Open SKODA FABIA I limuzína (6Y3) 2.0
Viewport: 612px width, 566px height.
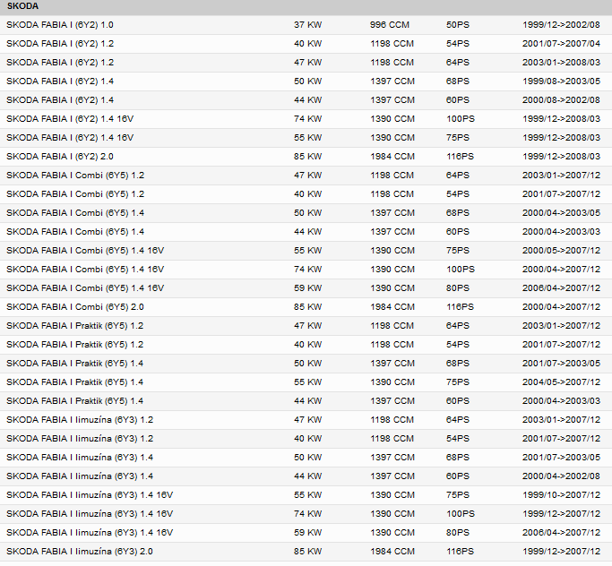click(80, 552)
